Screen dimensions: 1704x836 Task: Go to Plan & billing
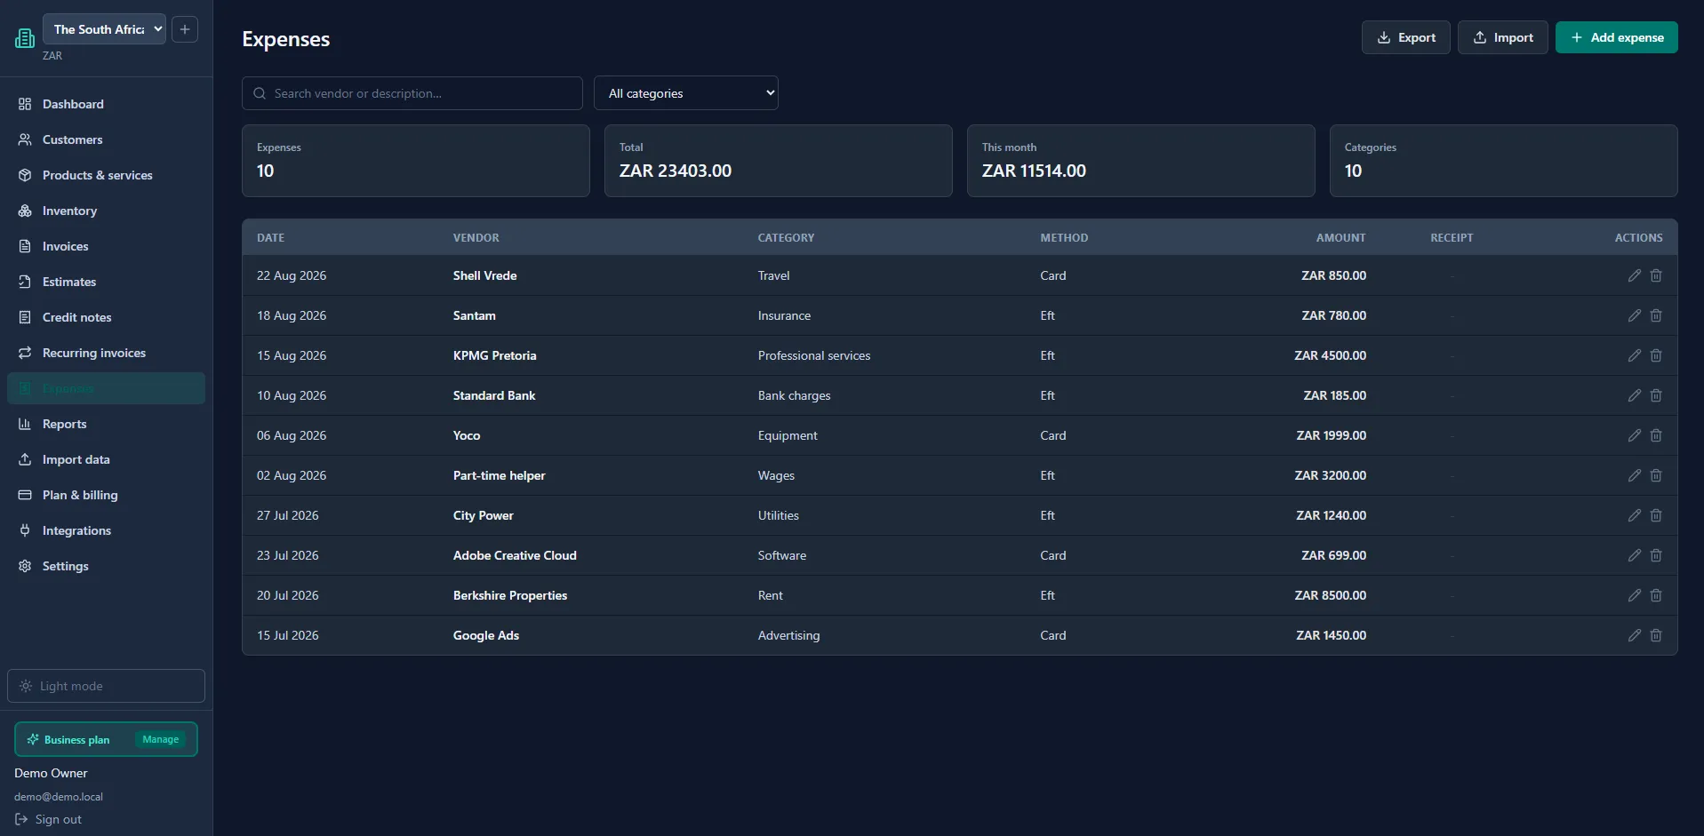pyautogui.click(x=106, y=495)
